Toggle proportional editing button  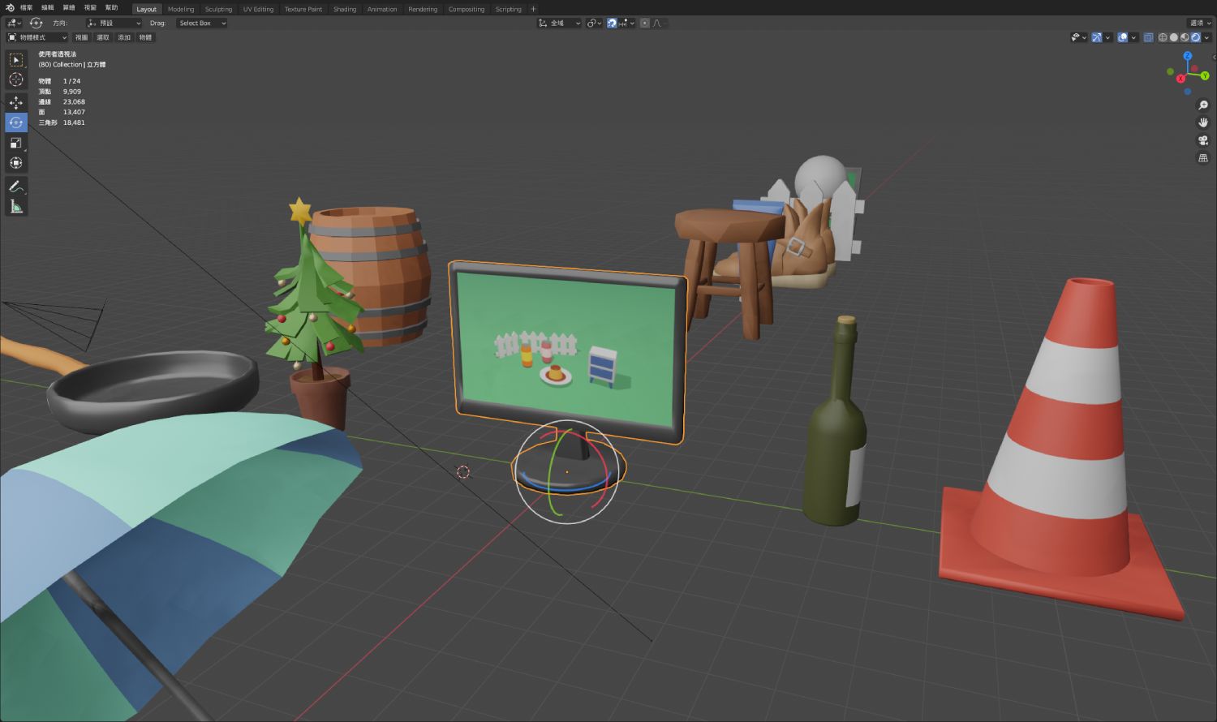pos(645,23)
